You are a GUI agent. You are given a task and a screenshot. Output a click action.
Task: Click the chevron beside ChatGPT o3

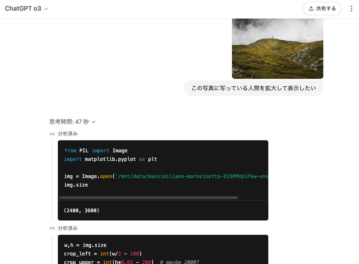pos(46,9)
